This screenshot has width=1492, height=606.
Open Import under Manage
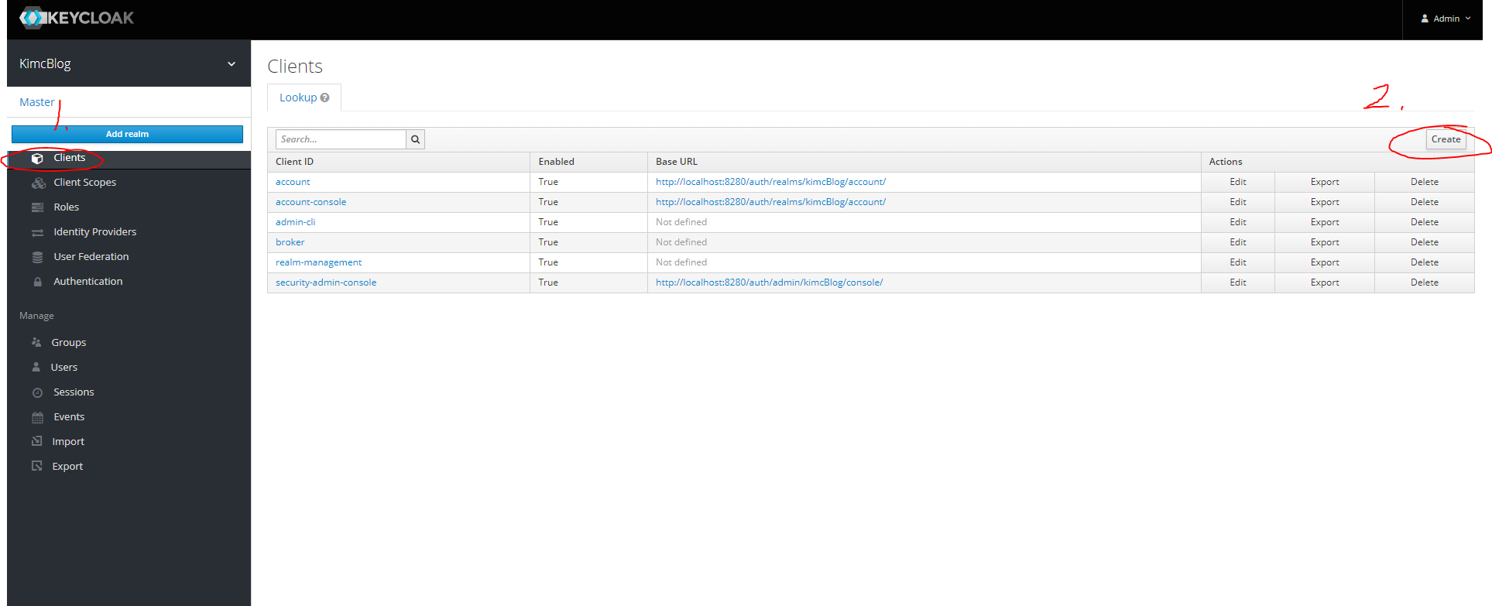click(x=68, y=442)
